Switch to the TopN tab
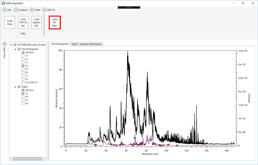258x165 pixels. click(x=74, y=44)
